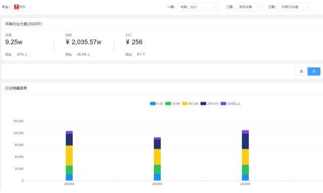Click green segment of the 202005 bar
323x193 pixels.
click(157, 169)
